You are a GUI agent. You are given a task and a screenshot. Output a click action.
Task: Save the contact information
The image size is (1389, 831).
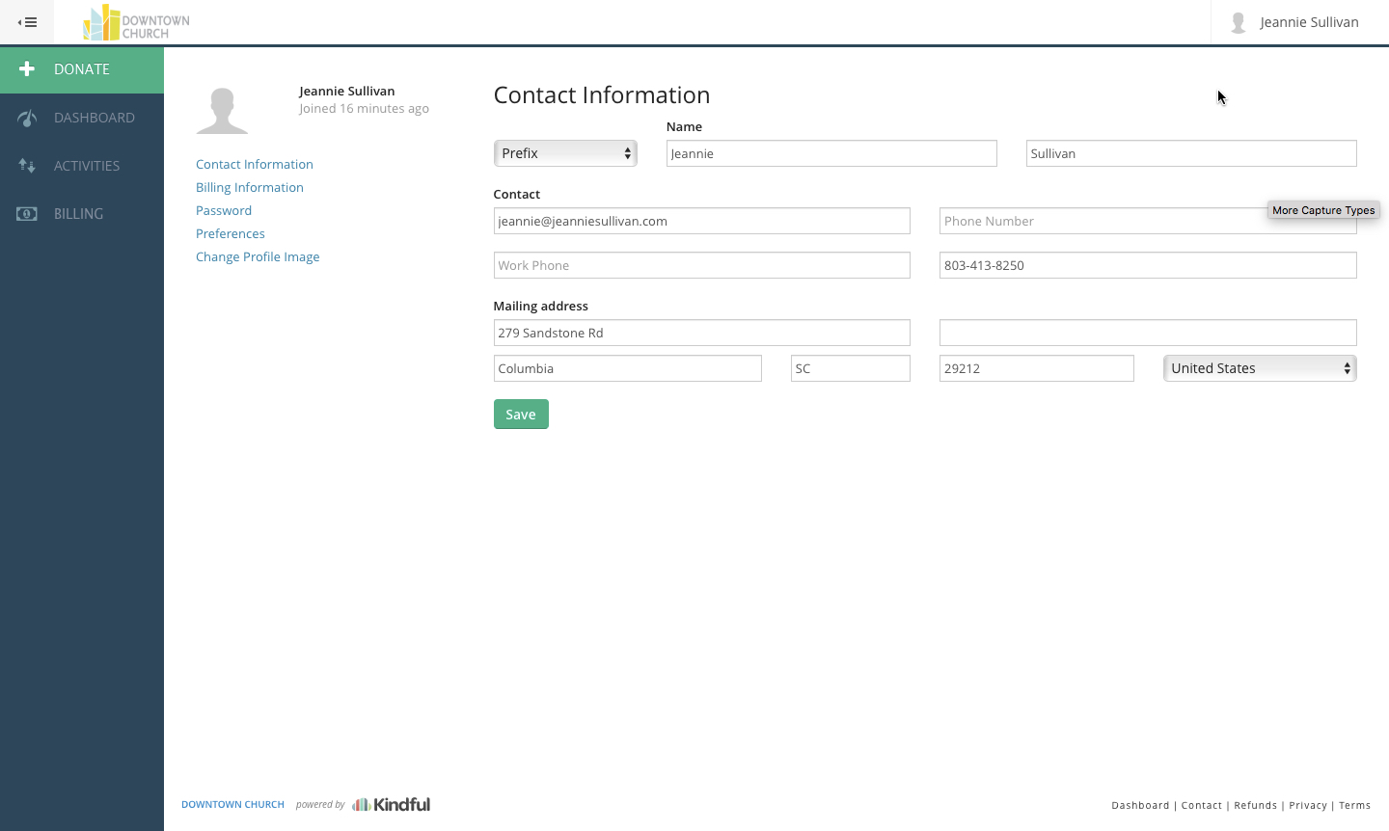[521, 415]
